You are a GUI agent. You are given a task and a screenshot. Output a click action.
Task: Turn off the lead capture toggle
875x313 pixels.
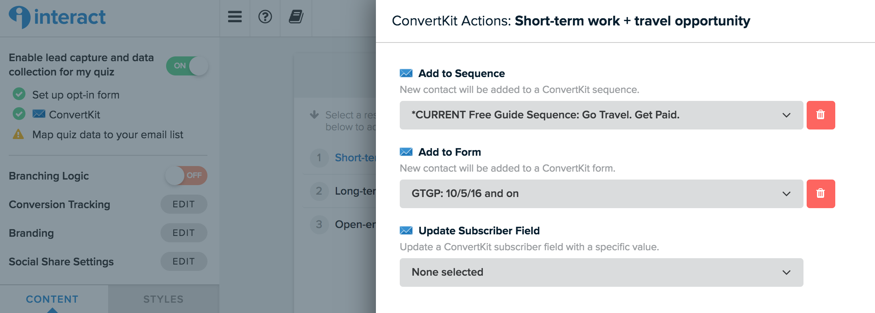[x=187, y=66]
